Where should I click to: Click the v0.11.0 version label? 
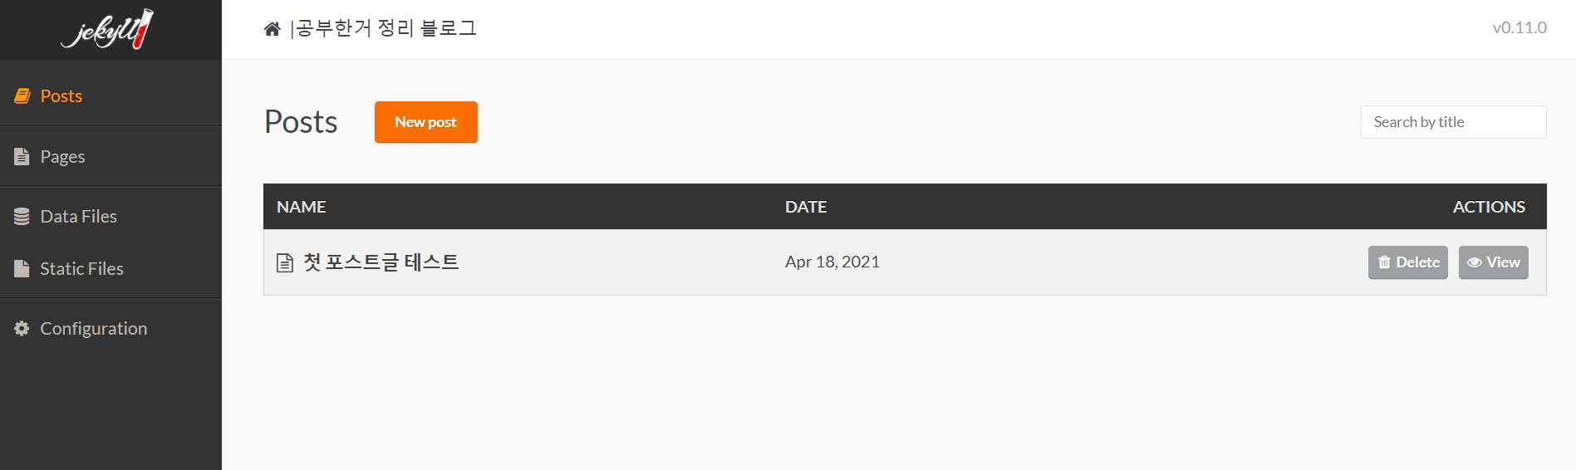(x=1519, y=27)
